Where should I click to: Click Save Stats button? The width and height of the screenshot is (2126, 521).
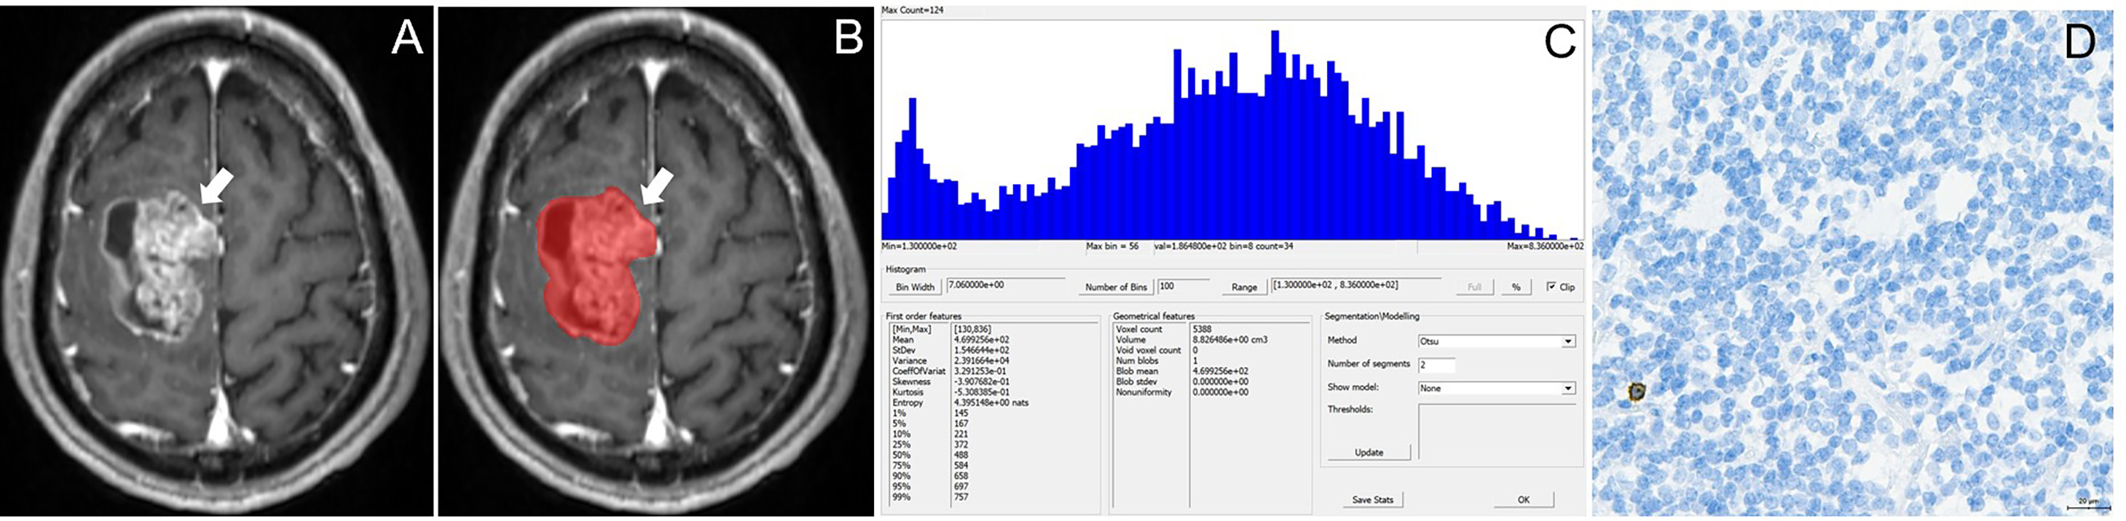coord(1371,500)
